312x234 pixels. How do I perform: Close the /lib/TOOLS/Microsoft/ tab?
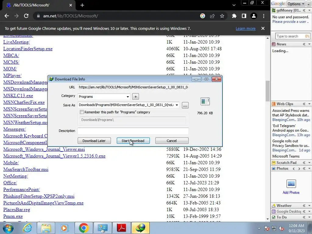click(71, 5)
